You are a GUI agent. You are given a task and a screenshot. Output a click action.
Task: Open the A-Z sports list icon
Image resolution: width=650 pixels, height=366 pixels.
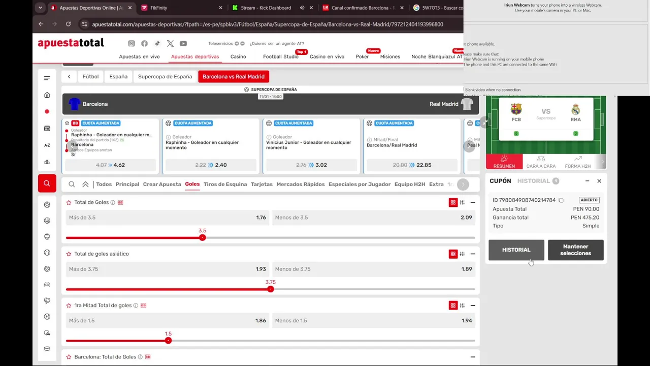point(47,145)
